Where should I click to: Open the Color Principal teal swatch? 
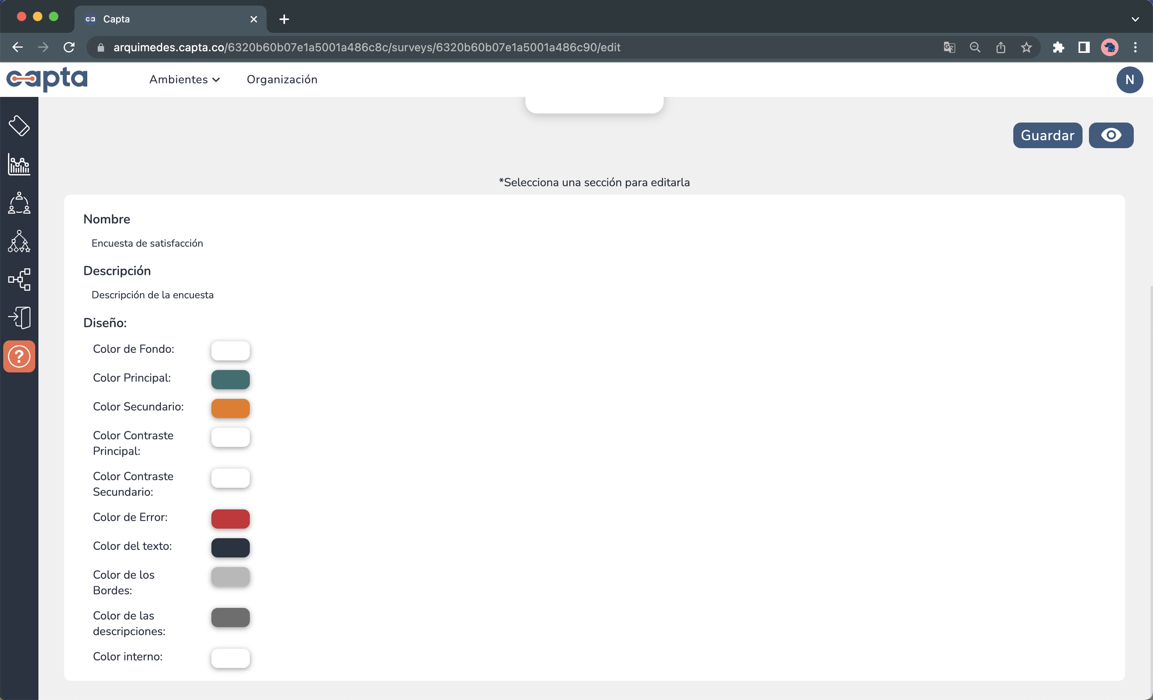[x=230, y=380]
